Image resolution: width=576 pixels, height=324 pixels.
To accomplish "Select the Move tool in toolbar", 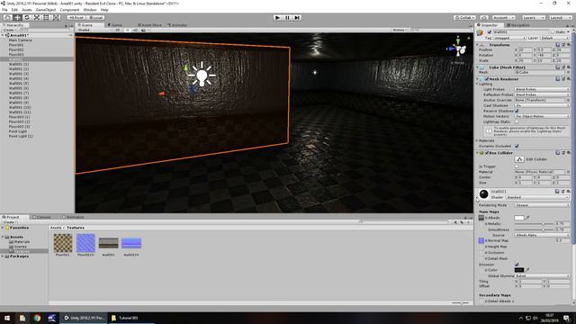I will click(17, 18).
